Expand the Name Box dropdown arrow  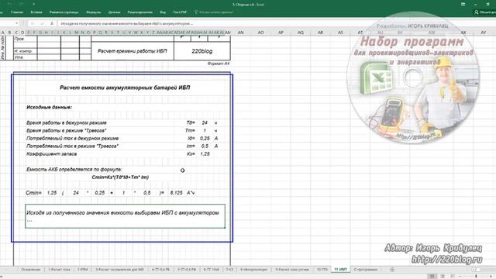[x=16, y=23]
